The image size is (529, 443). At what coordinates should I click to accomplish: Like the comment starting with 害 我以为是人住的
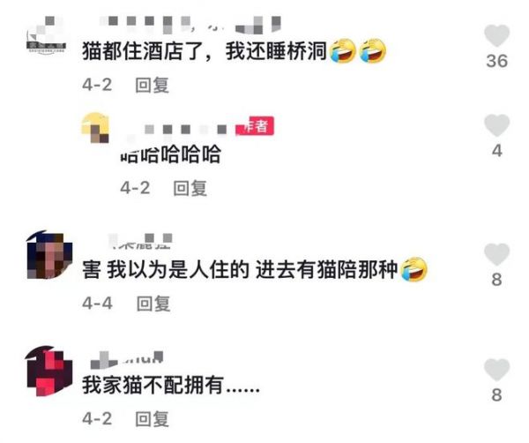pyautogui.click(x=496, y=254)
